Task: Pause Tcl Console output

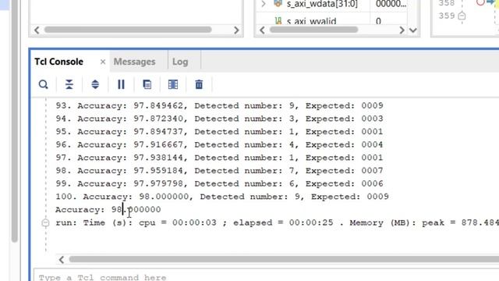Action: 121,84
